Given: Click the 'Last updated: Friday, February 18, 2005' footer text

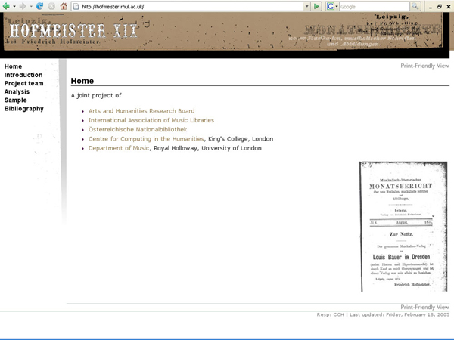Looking at the screenshot, I should click(400, 314).
